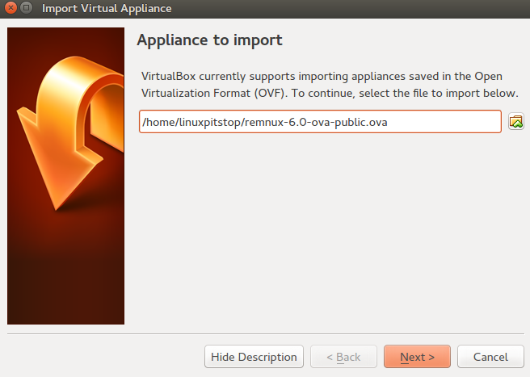530x377 pixels.
Task: Maximize the window using title bar button
Action: click(x=27, y=7)
